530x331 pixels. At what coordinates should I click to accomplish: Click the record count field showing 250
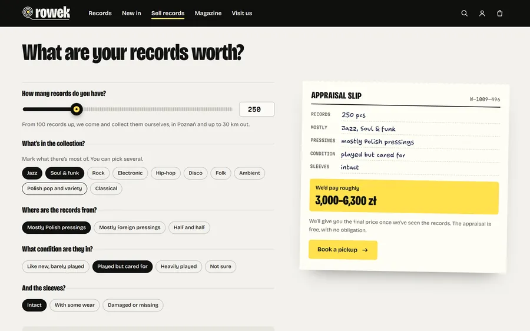257,109
